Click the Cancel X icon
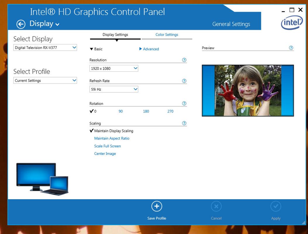Image resolution: width=308 pixels, height=234 pixels. pos(216,206)
